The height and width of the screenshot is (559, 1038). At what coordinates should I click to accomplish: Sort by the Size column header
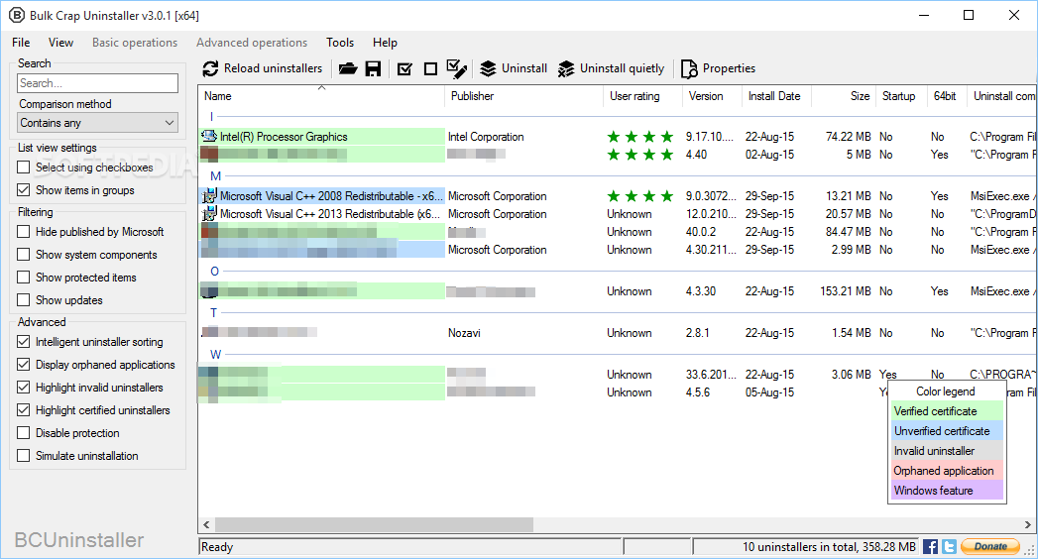click(x=844, y=96)
